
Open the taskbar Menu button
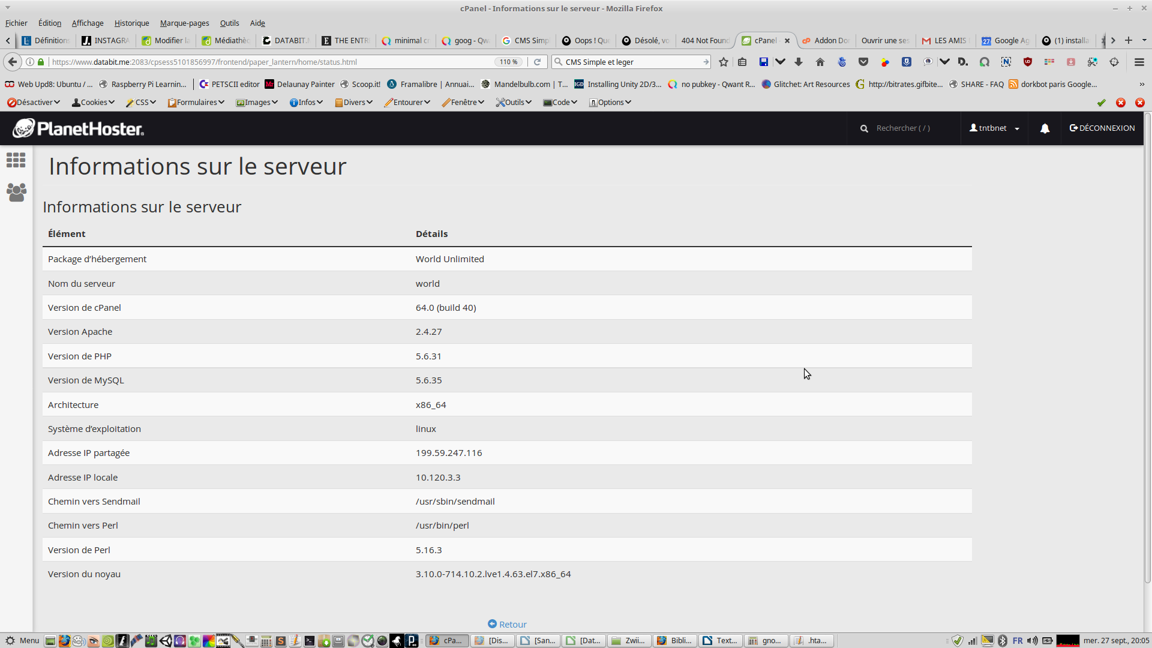click(x=22, y=641)
